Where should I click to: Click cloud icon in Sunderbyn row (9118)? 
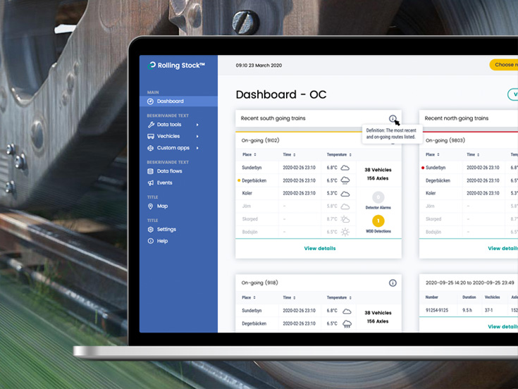coord(347,311)
